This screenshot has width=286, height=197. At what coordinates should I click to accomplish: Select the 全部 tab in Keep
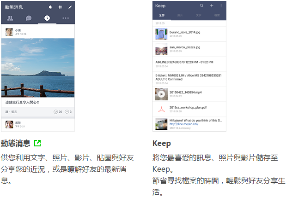[162, 15]
